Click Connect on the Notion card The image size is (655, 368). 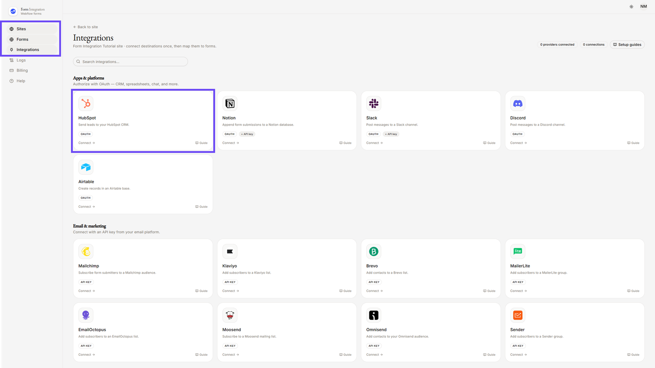230,143
